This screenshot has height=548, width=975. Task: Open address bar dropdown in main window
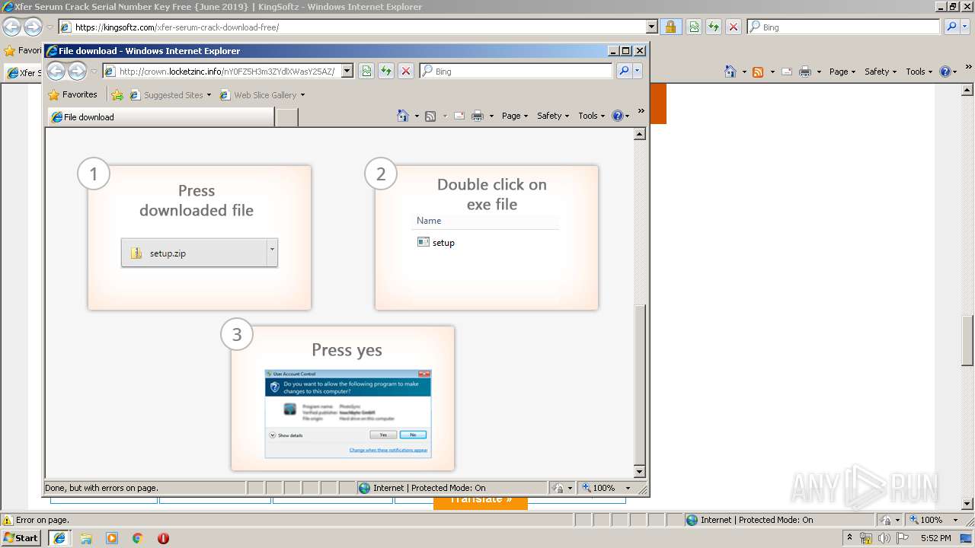(652, 27)
